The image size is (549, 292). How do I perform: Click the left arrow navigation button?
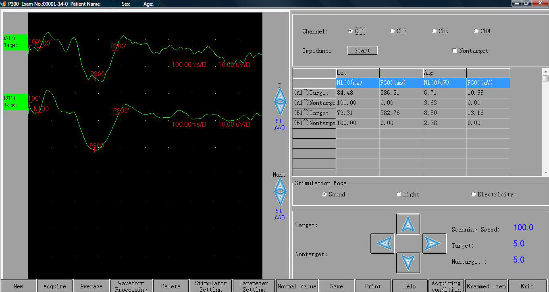point(382,243)
